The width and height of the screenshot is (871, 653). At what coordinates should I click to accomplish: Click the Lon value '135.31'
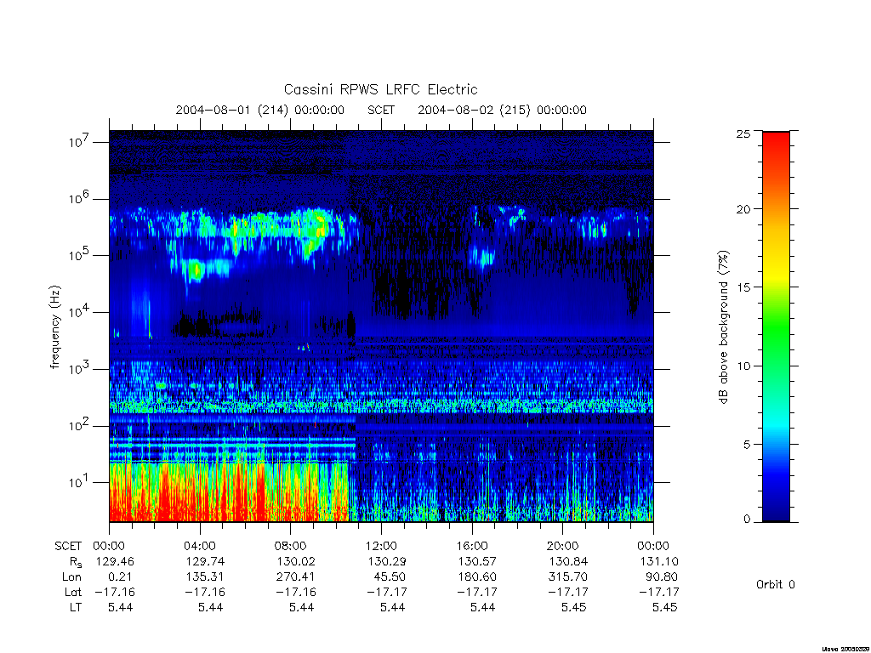coord(206,577)
